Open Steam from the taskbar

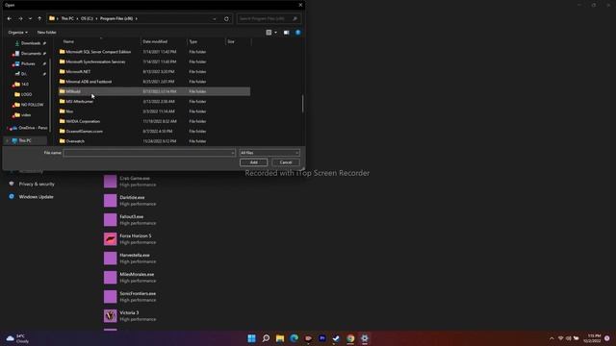(336, 338)
